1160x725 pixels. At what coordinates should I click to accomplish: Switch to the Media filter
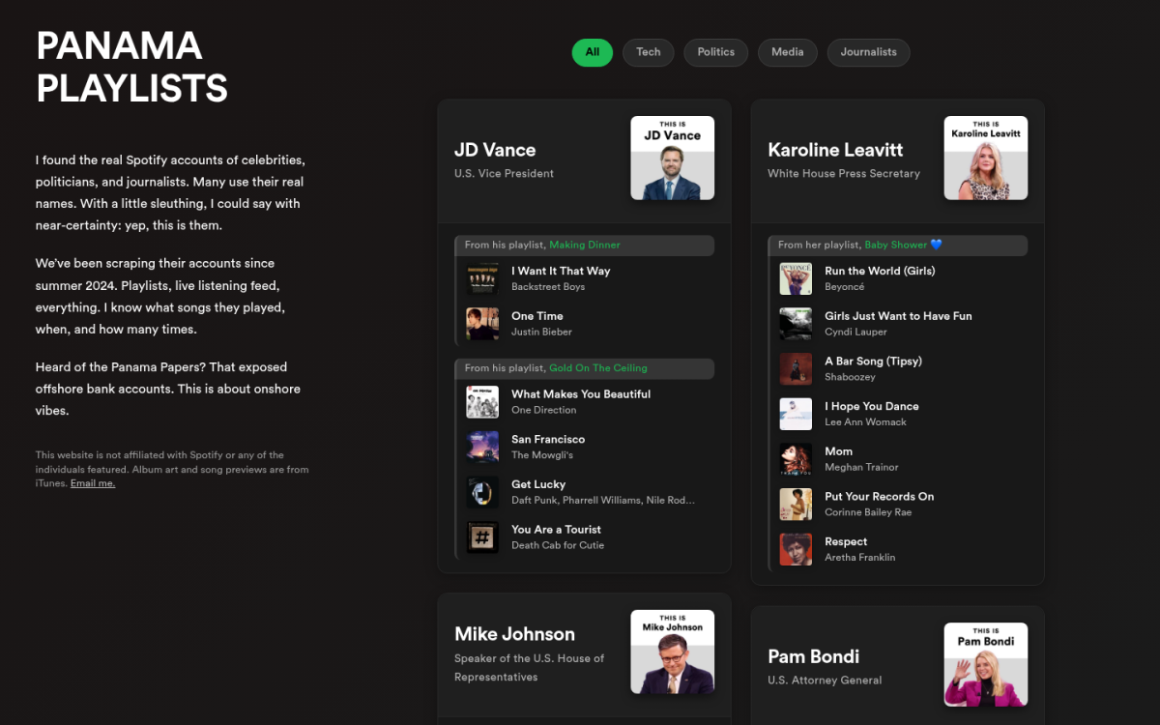788,52
